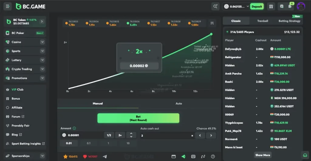
Task: Select the Auto betting tab
Action: (x=179, y=103)
